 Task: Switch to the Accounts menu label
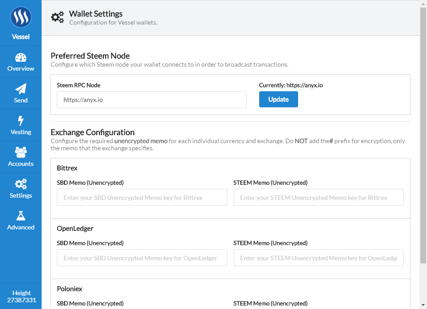(21, 164)
